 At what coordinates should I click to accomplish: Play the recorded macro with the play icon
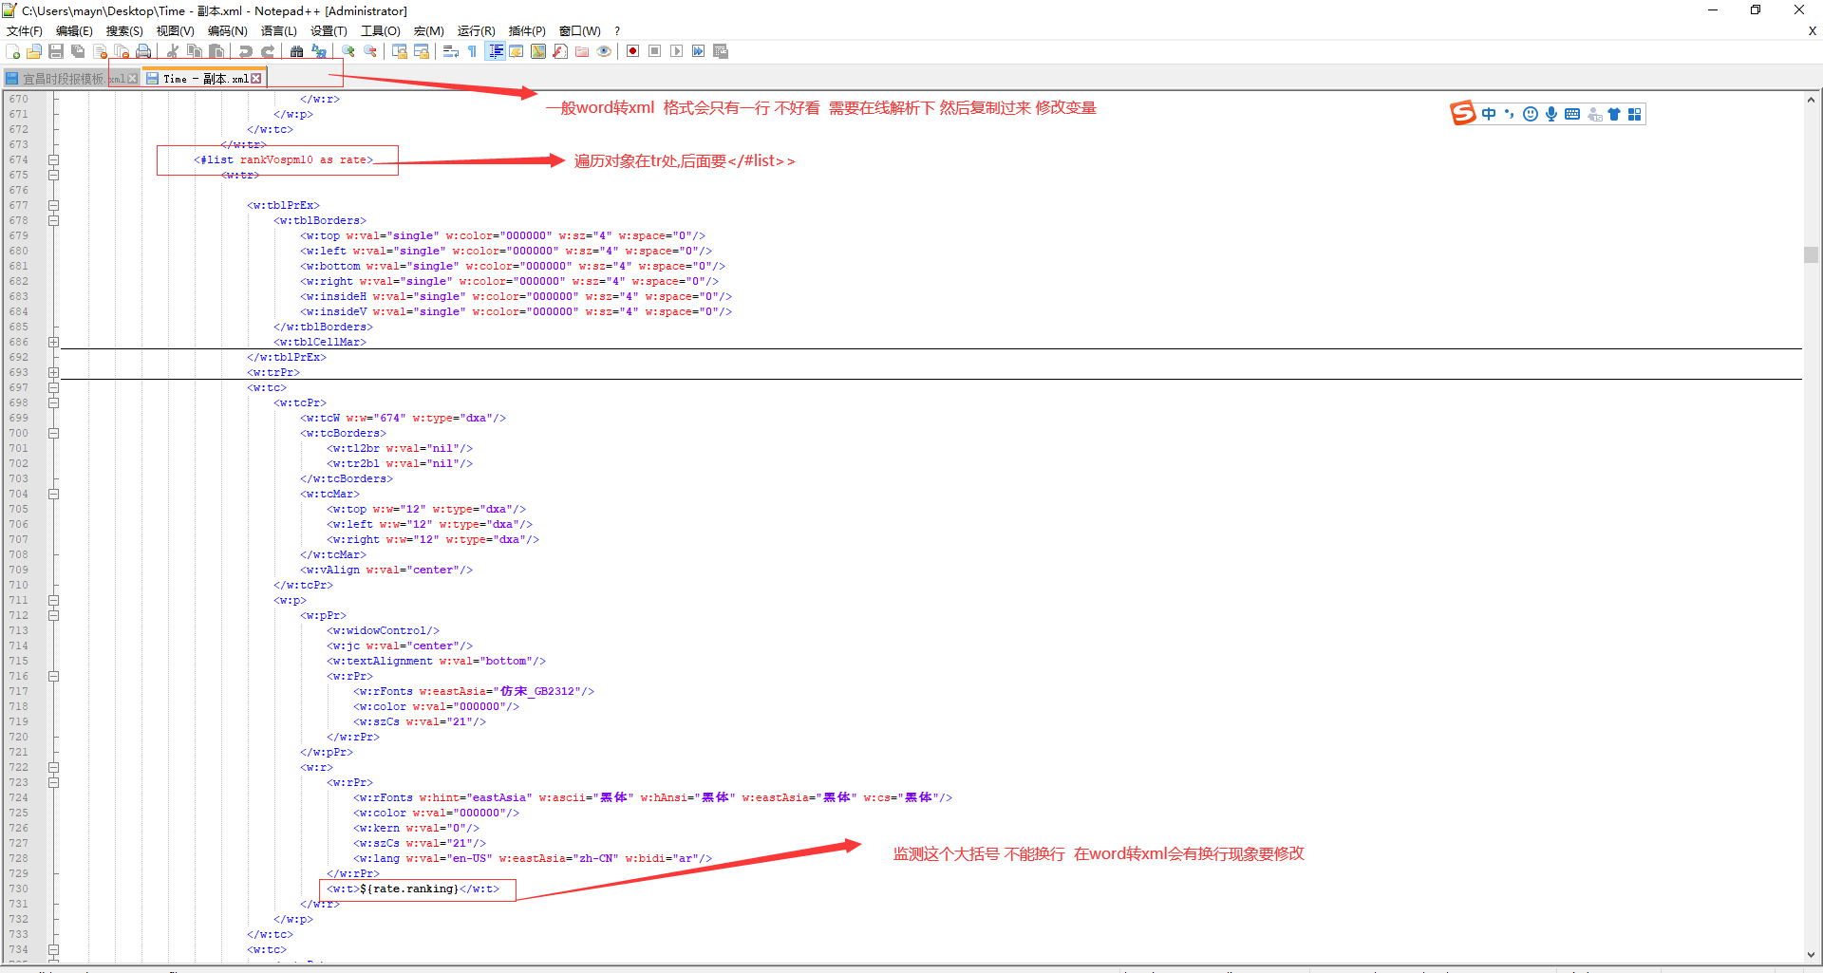click(x=676, y=51)
